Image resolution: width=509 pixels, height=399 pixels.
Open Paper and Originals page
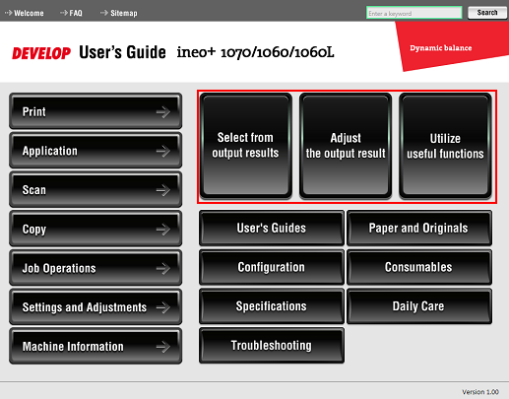tap(419, 228)
